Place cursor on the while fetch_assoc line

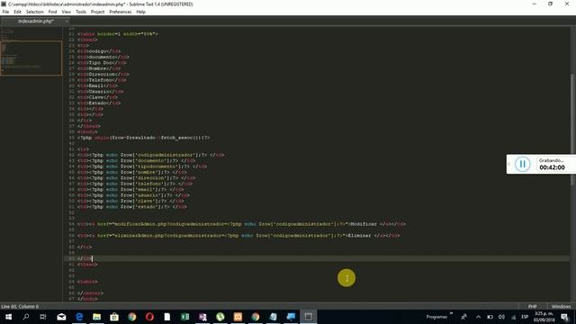click(x=143, y=138)
